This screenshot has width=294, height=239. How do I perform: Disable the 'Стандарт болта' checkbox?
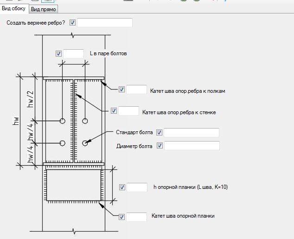(160, 133)
